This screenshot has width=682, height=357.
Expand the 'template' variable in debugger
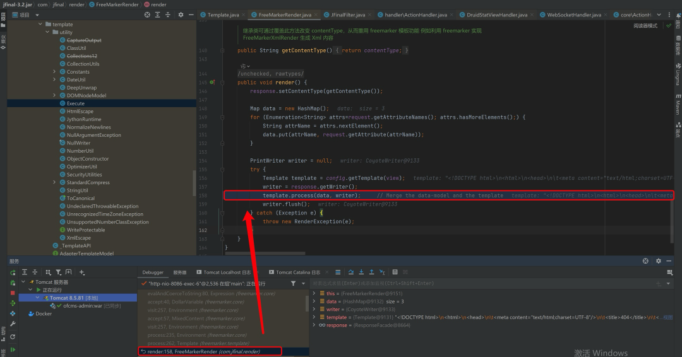coord(314,317)
